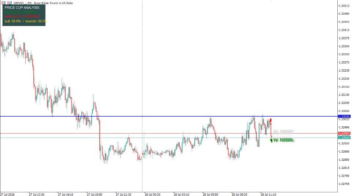Screen dimensions: 352x196
Task: Click the blue 1.33036 price tag
Action: pos(344,116)
